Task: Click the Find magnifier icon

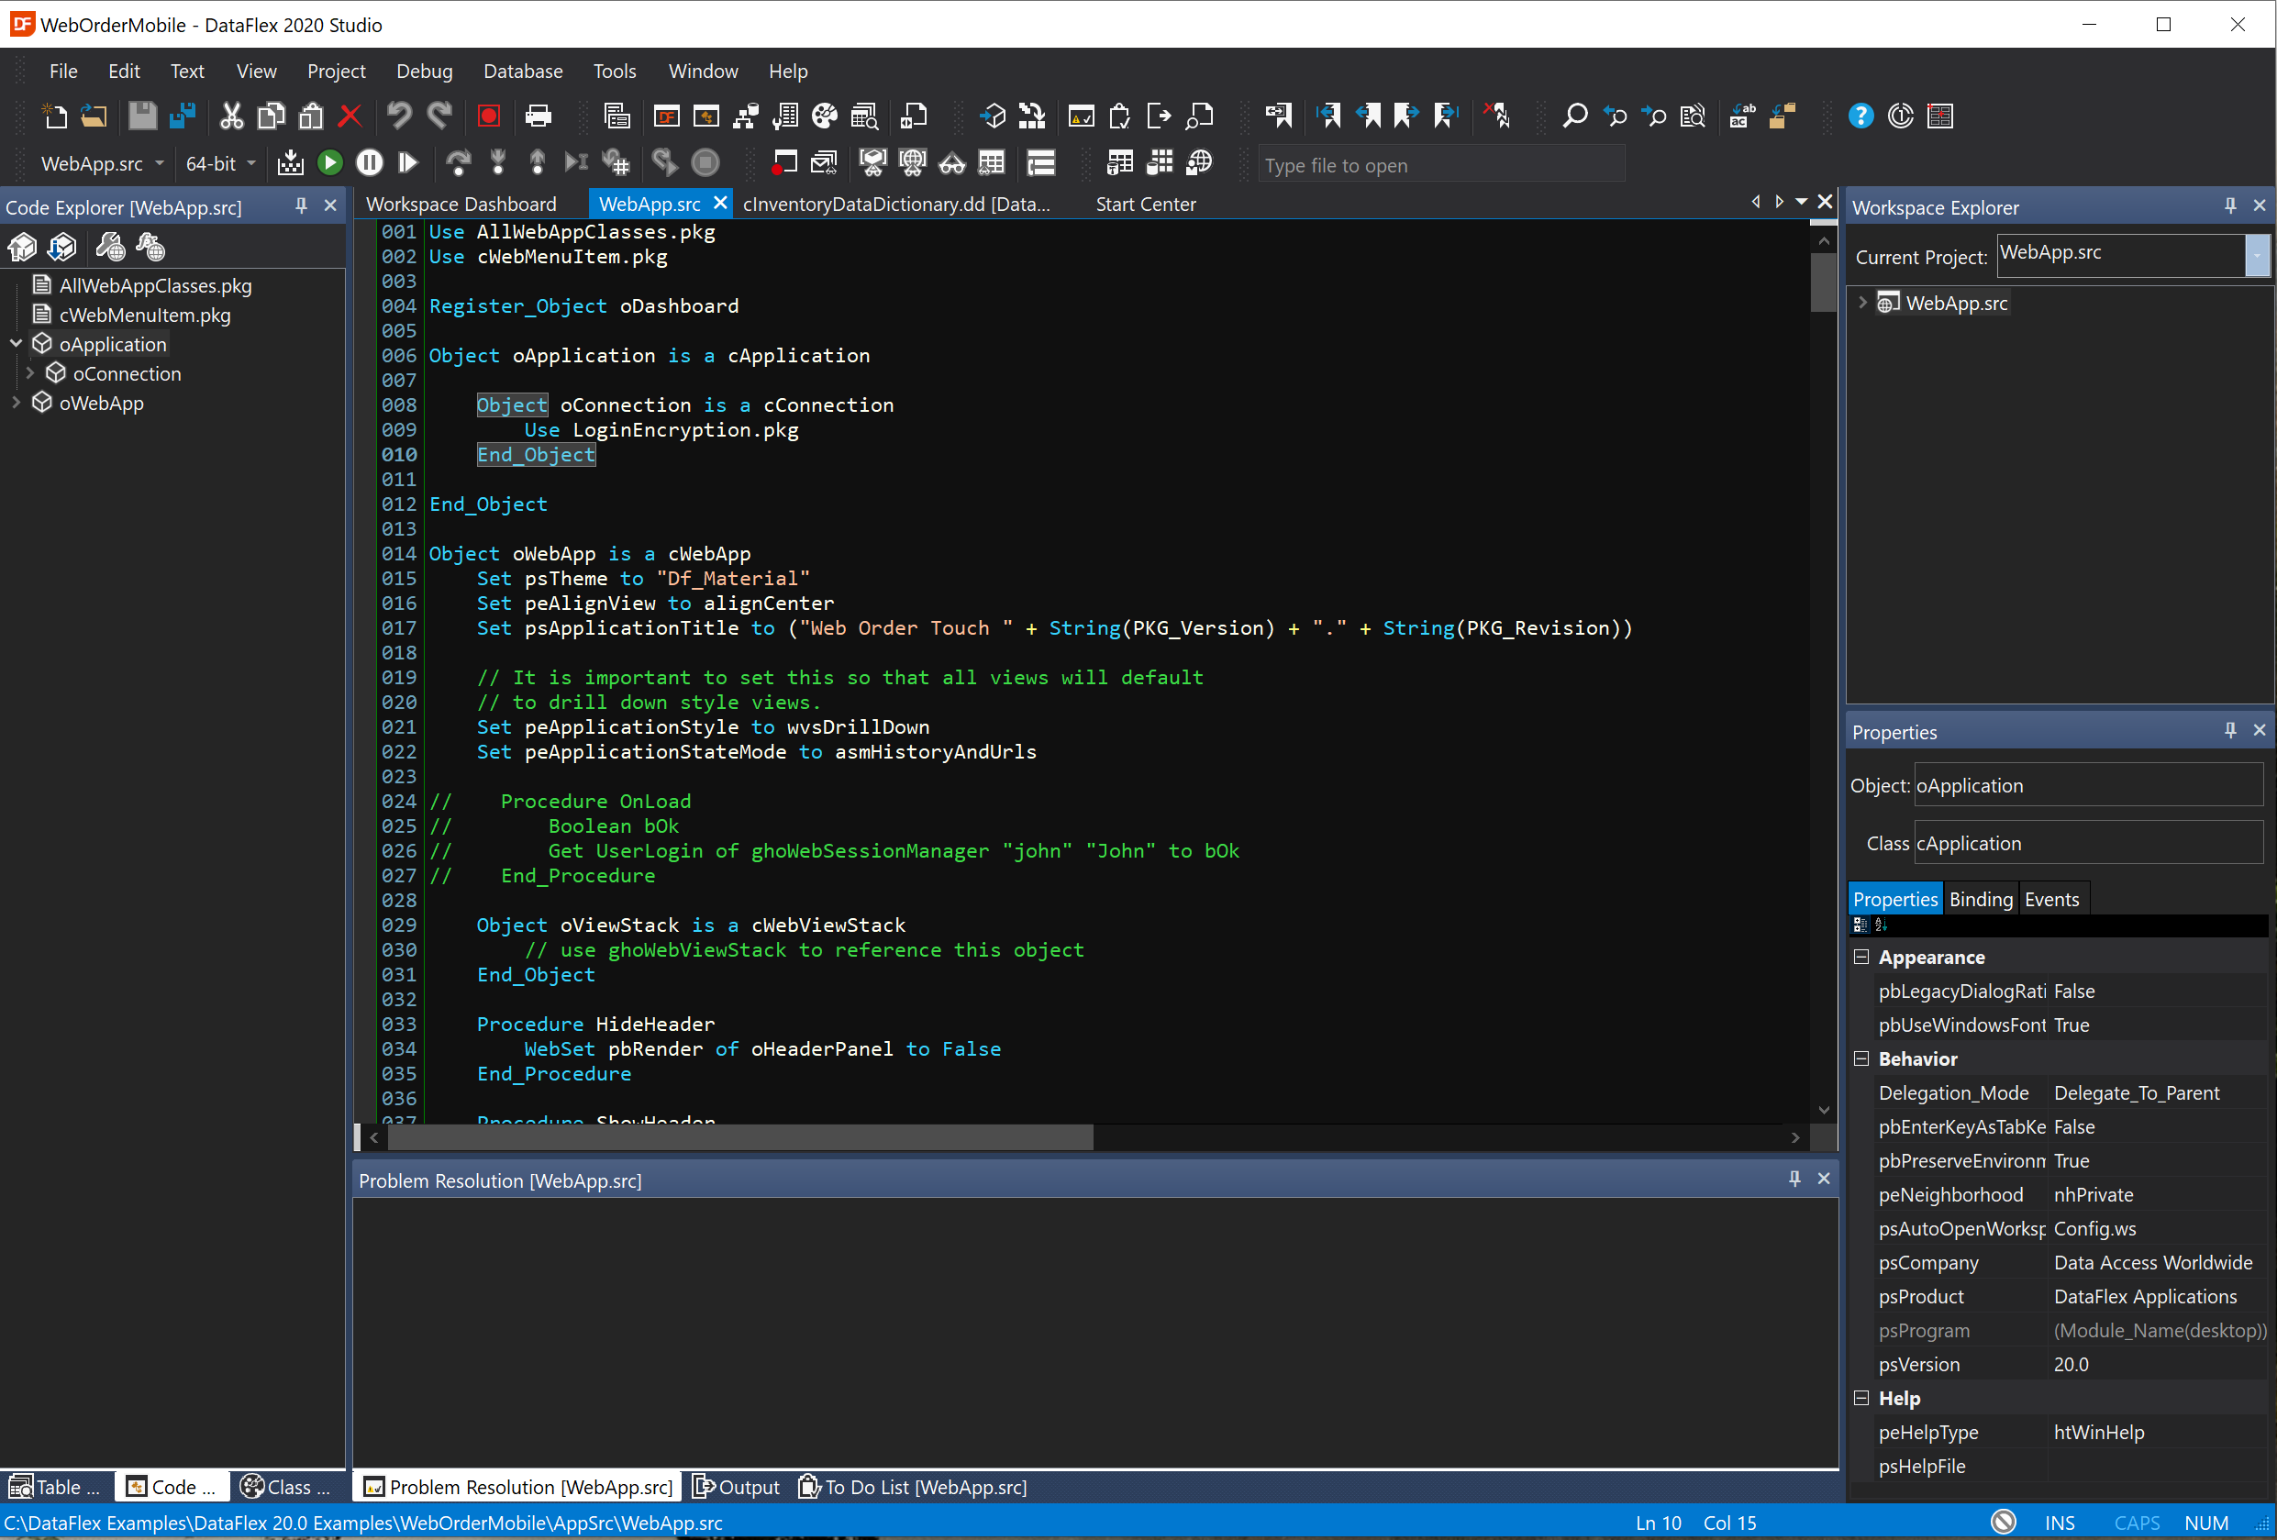Action: pyautogui.click(x=1574, y=116)
